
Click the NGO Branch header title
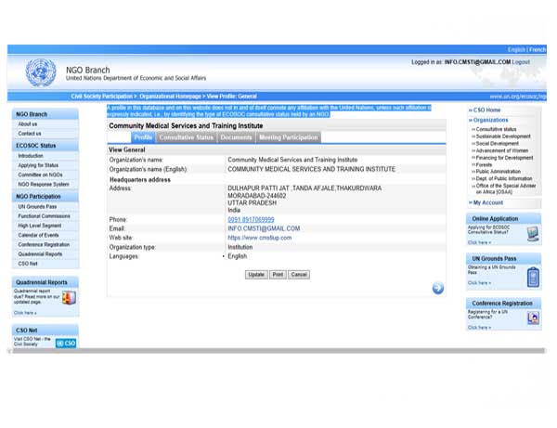point(88,70)
